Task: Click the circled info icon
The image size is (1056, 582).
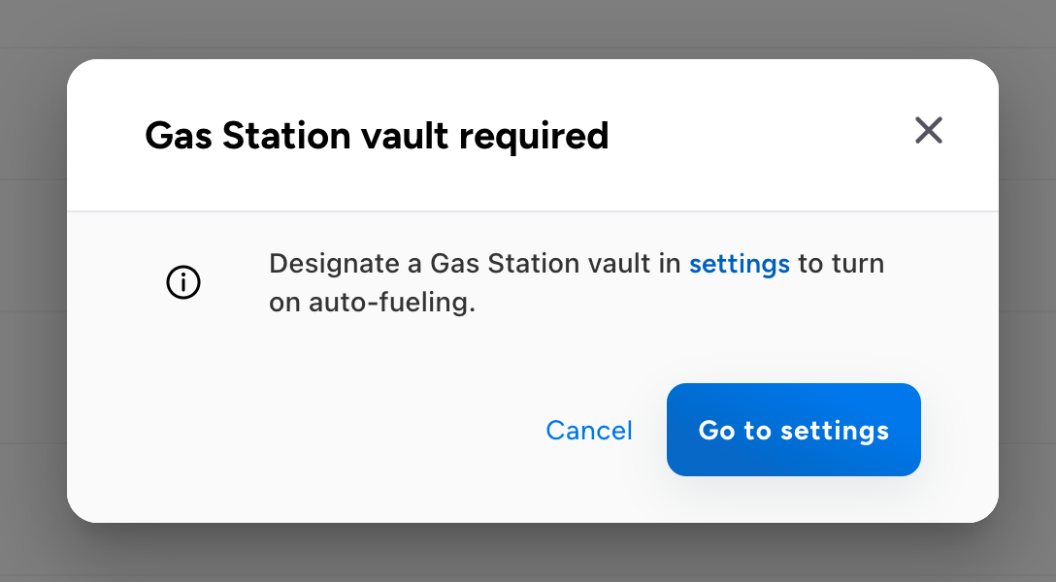Action: tap(183, 282)
